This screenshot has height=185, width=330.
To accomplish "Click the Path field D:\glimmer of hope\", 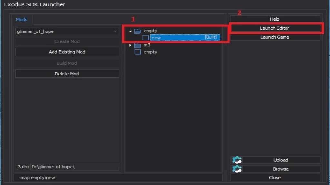I will coord(75,167).
